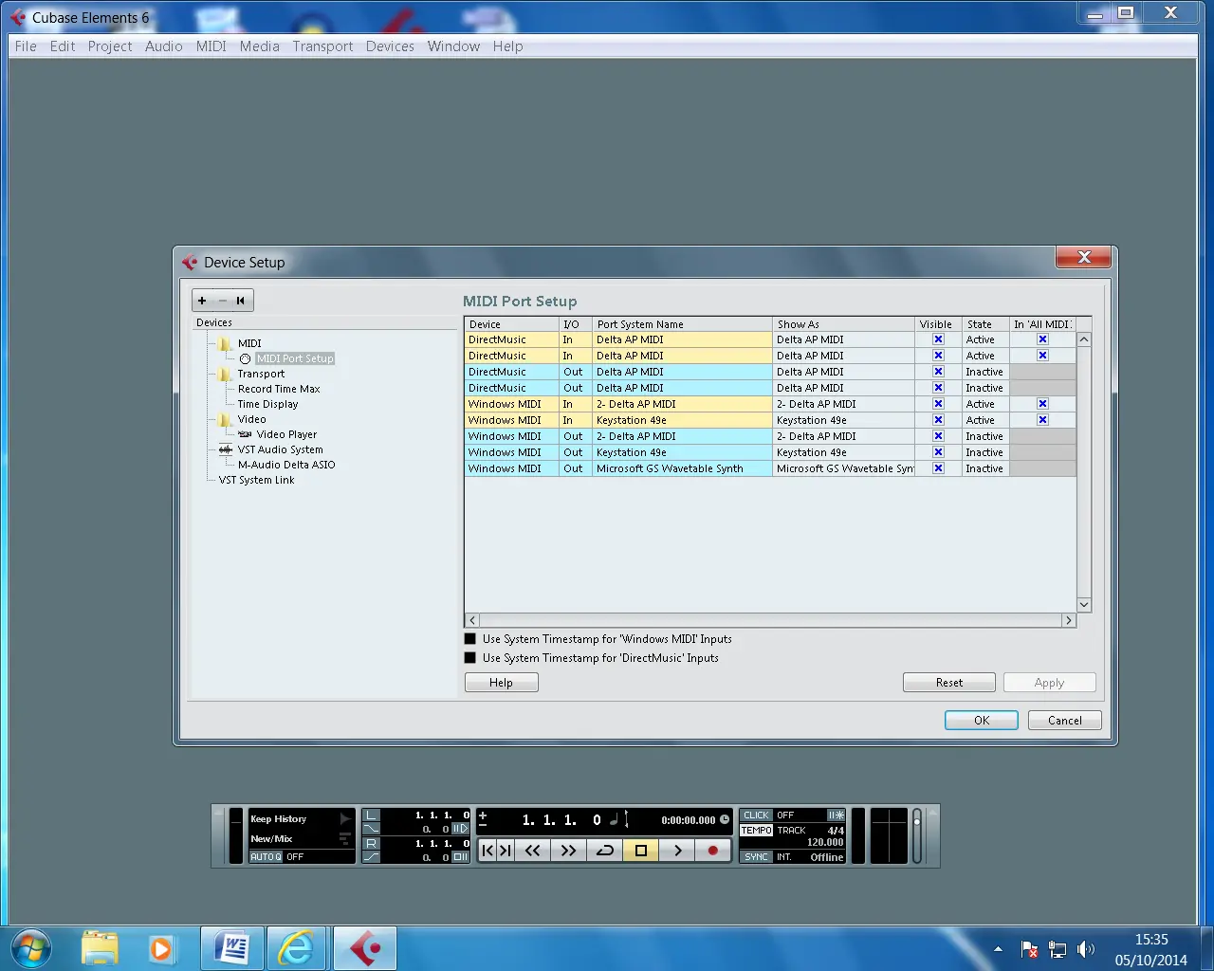
Task: Toggle 'All MIDI' for Windows MIDI In Keystation 49e
Action: coord(1042,420)
